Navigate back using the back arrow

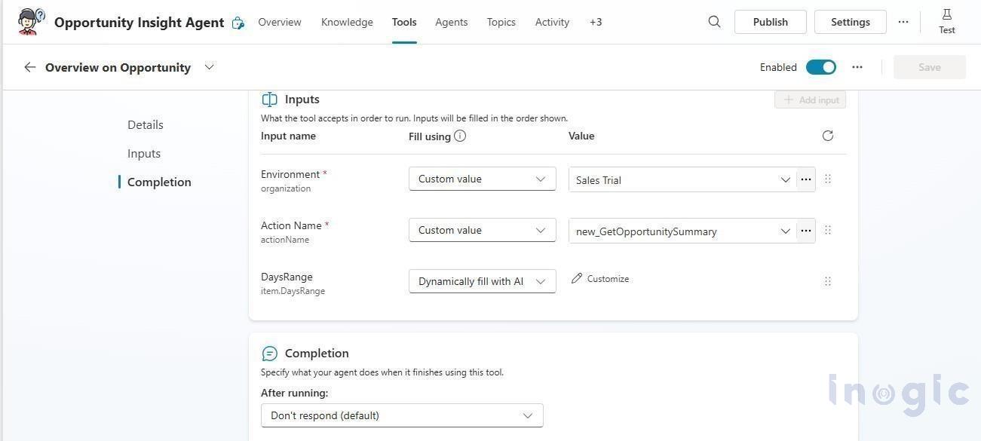[29, 67]
